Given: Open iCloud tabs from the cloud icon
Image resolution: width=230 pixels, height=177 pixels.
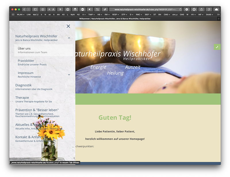Looking at the screenshot, I should pos(216,9).
